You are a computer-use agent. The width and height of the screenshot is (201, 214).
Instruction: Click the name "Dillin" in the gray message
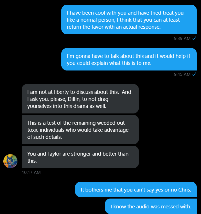(x=73, y=99)
